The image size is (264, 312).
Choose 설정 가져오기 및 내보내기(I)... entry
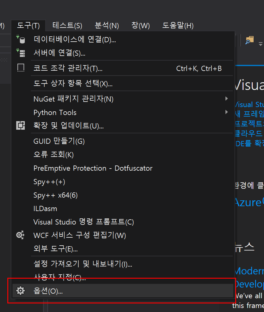click(123, 264)
